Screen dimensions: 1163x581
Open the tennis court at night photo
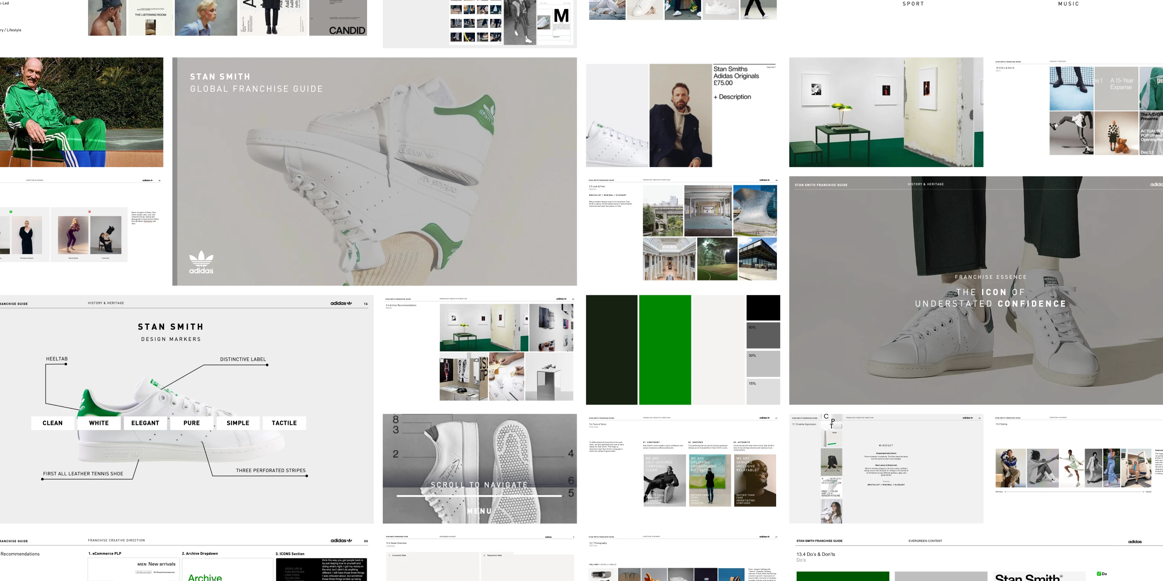tap(717, 259)
